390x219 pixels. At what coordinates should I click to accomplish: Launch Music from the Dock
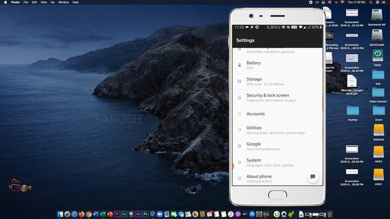pyautogui.click(x=231, y=214)
